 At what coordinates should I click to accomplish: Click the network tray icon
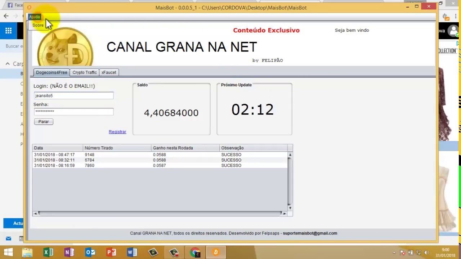419,253
